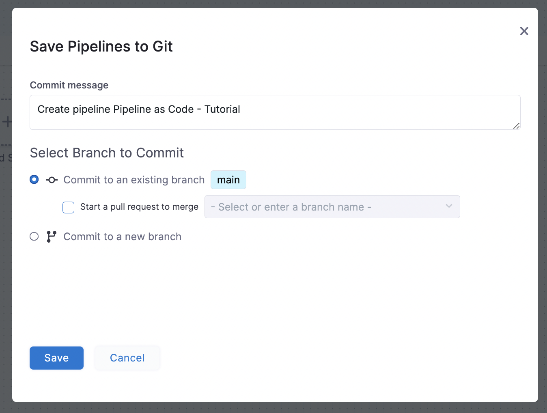547x413 pixels.
Task: Click the X icon in the top-right corner
Action: pos(524,31)
